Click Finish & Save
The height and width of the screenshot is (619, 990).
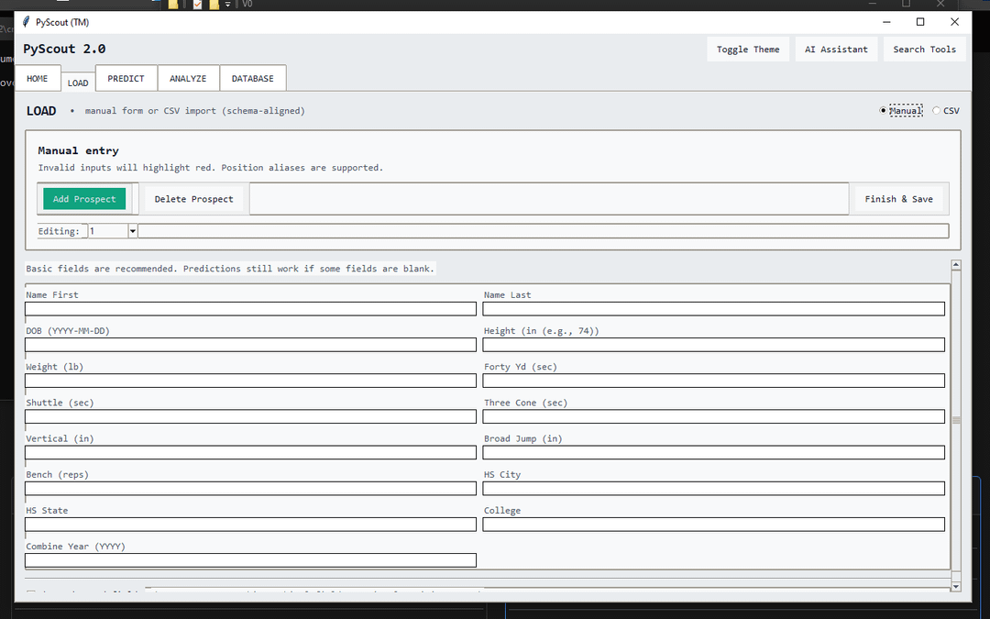(x=898, y=199)
